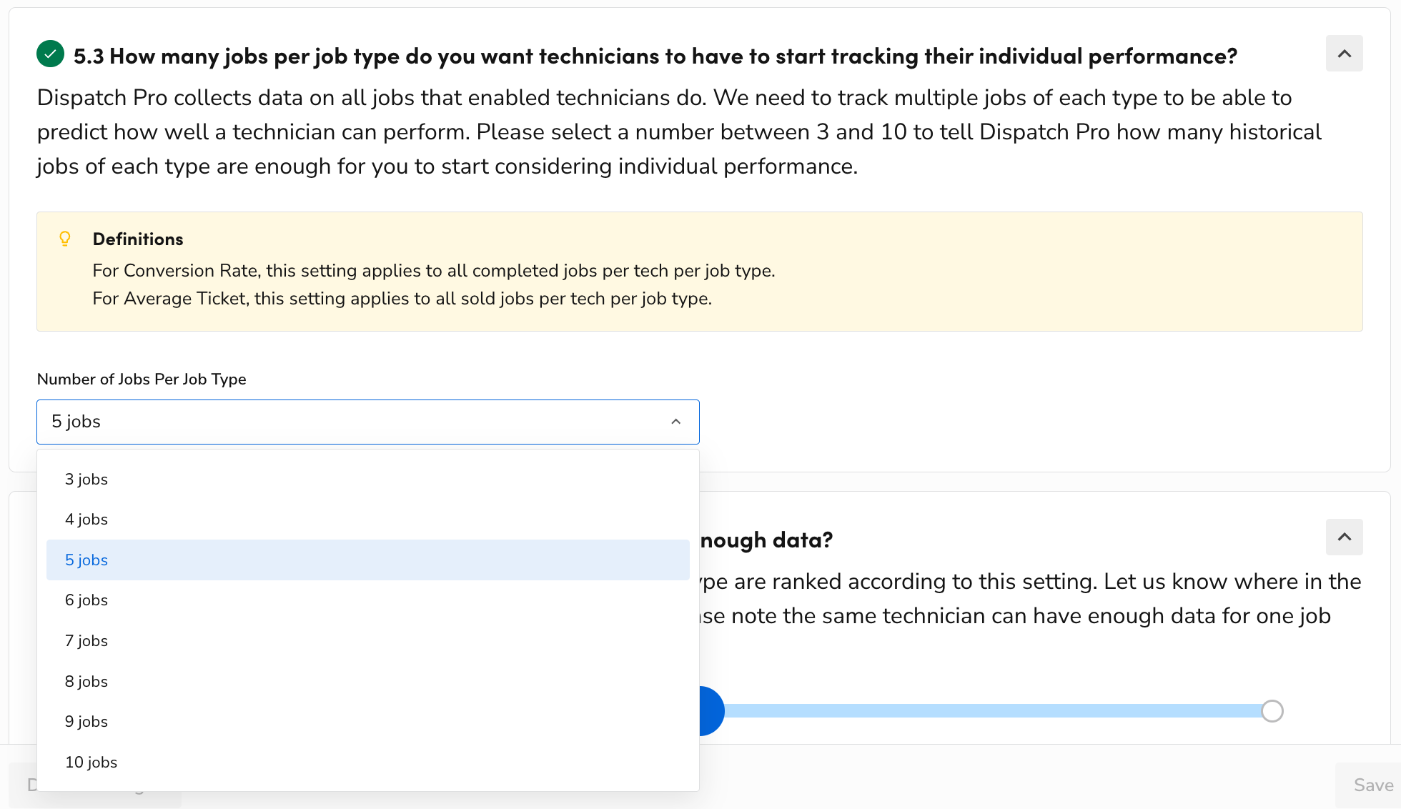Viewport: 1401px width, 809px height.
Task: Click the Definitions yellow info panel
Action: (699, 272)
